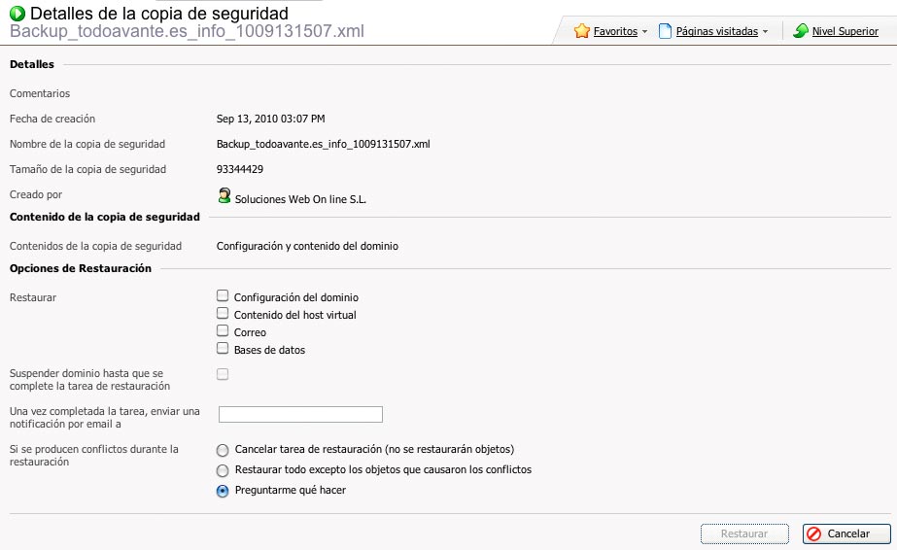This screenshot has height=550, width=897.
Task: Toggle the Suspender dominio checkbox
Action: (x=223, y=374)
